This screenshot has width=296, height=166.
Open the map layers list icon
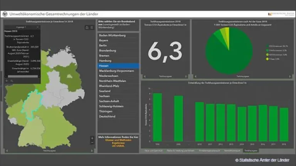pos(92,27)
